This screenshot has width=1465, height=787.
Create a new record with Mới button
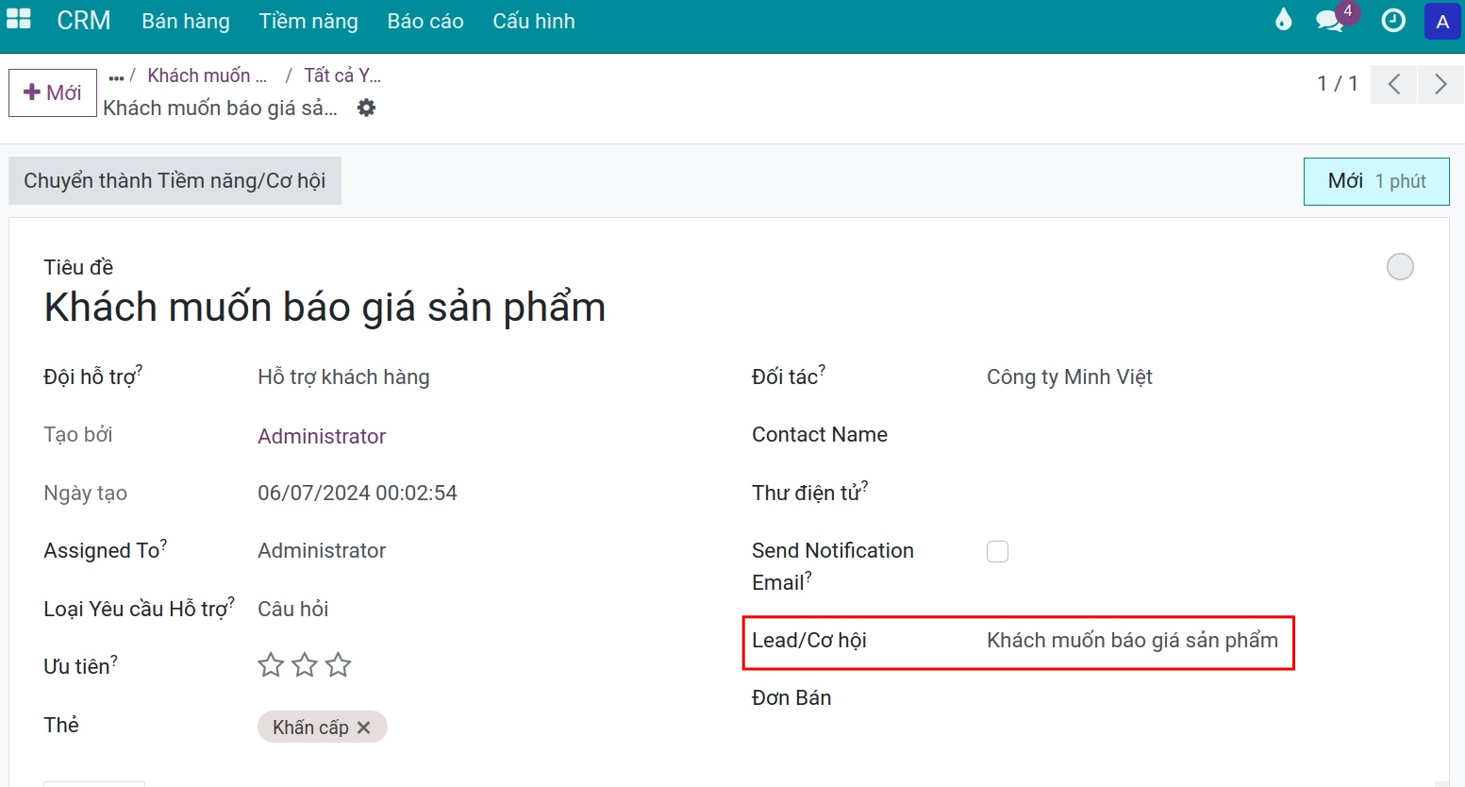(x=53, y=92)
